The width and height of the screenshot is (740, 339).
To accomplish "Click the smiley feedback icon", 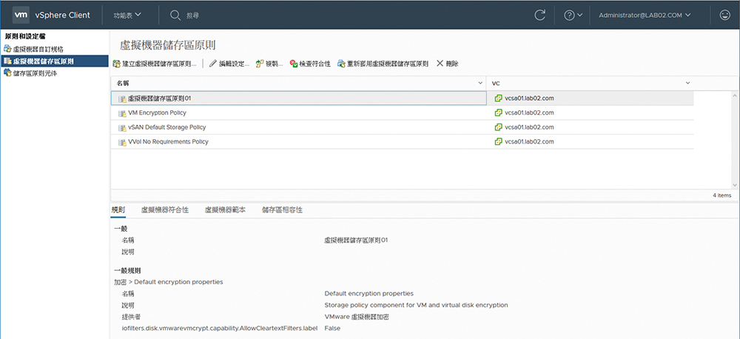I will 725,15.
